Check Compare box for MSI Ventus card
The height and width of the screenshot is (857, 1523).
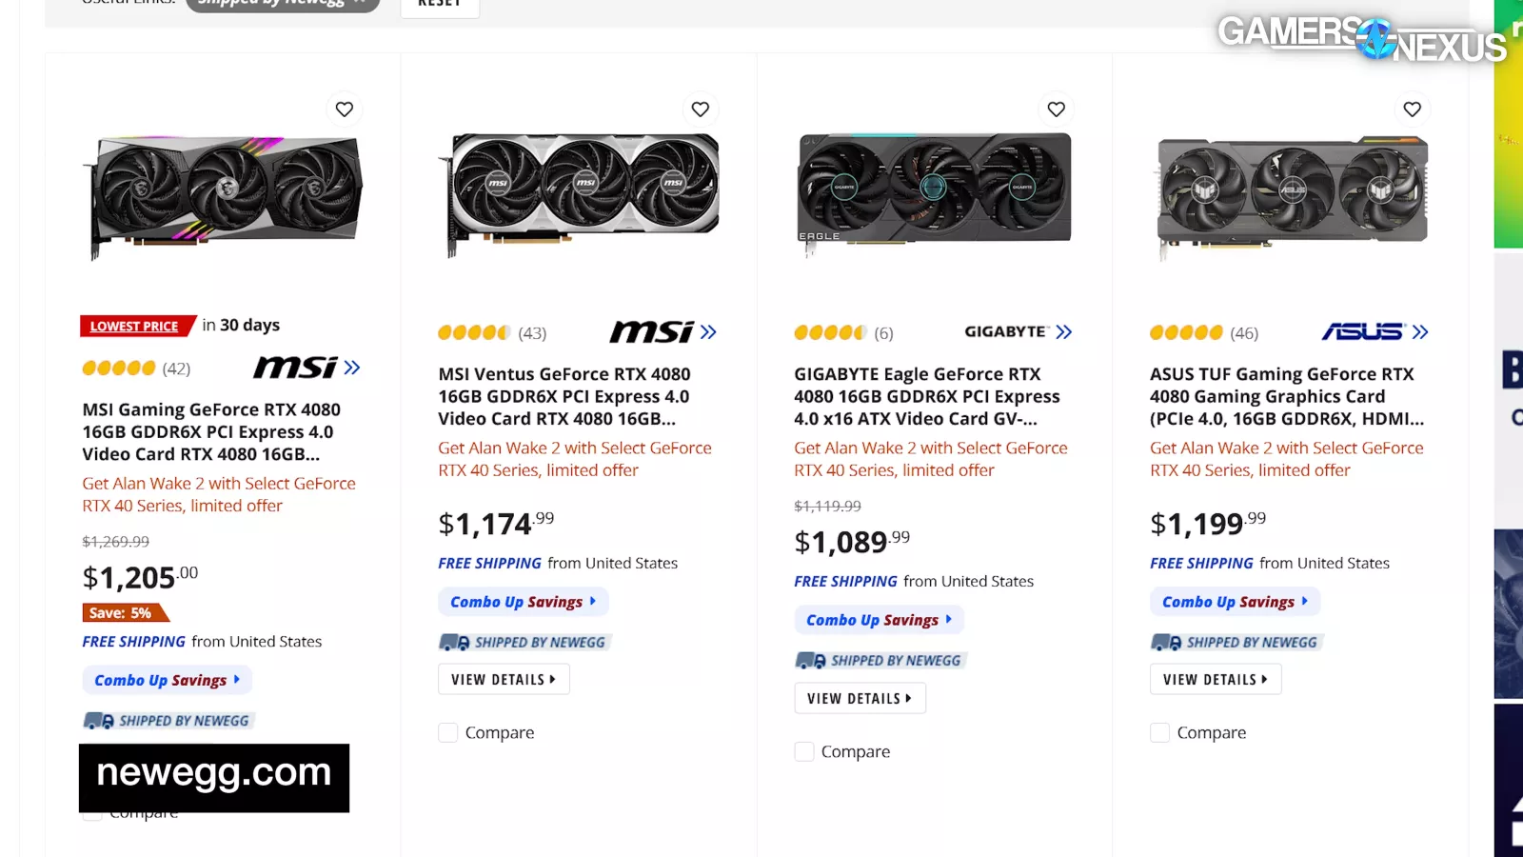tap(448, 732)
